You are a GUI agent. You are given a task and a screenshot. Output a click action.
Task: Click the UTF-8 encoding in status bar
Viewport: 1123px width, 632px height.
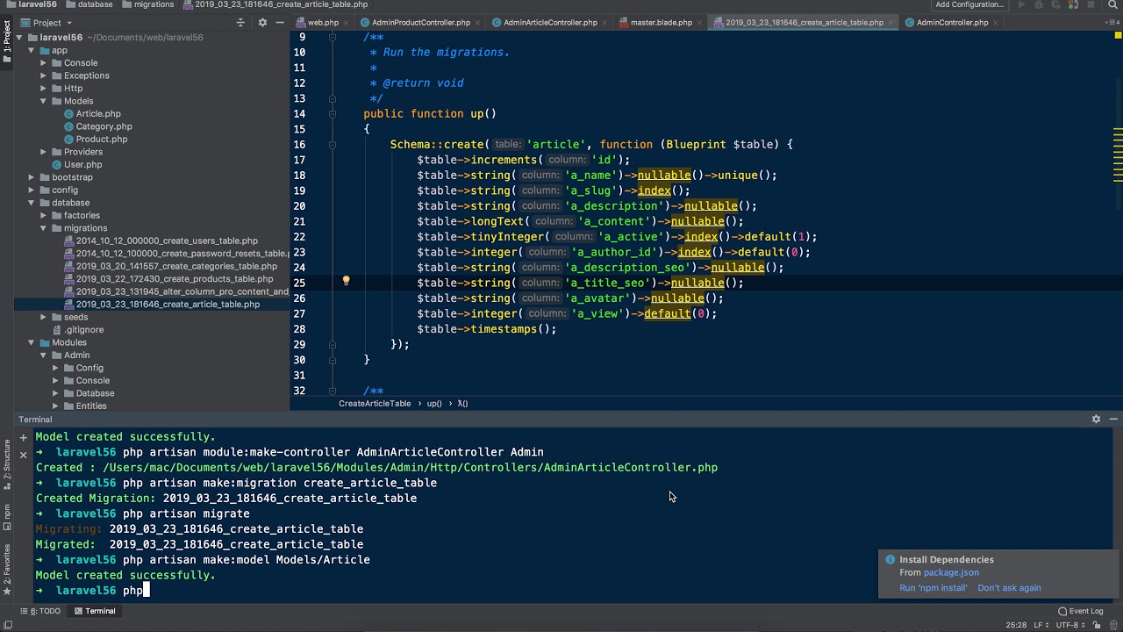(x=1069, y=625)
